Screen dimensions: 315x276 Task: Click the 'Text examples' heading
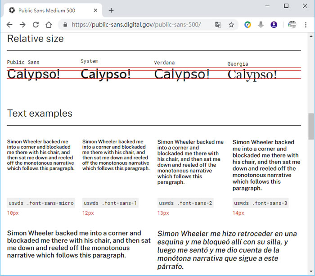40,113
